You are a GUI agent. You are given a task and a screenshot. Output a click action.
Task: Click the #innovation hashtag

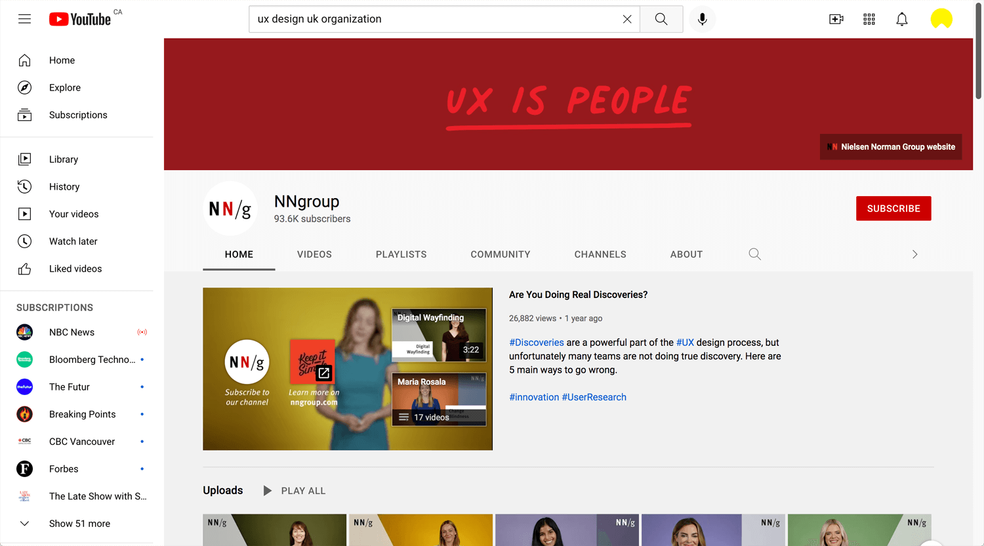coord(534,398)
